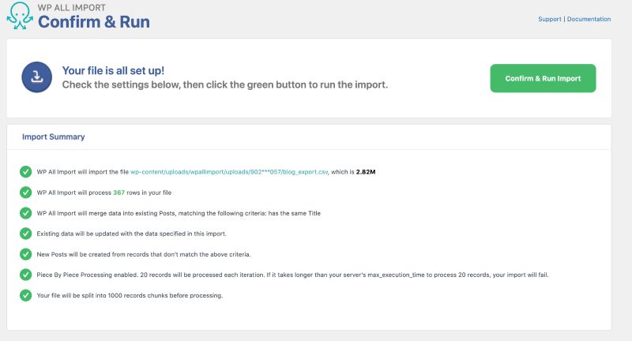
Task: Click the 'Check the settings below' instruction text
Action: (x=225, y=85)
